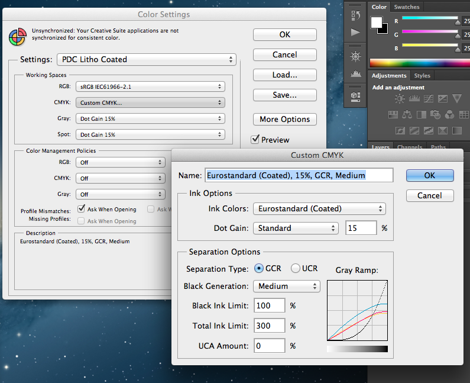Image resolution: width=470 pixels, height=383 pixels.
Task: Open the Histogram panel icon
Action: tap(355, 74)
